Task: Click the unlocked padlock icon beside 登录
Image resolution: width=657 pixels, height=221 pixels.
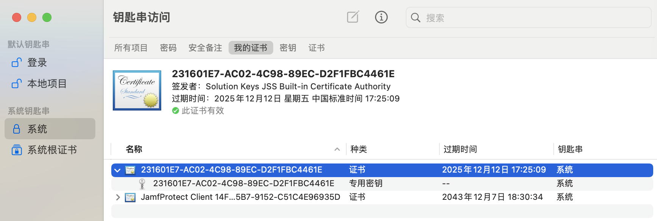Action: coord(17,62)
